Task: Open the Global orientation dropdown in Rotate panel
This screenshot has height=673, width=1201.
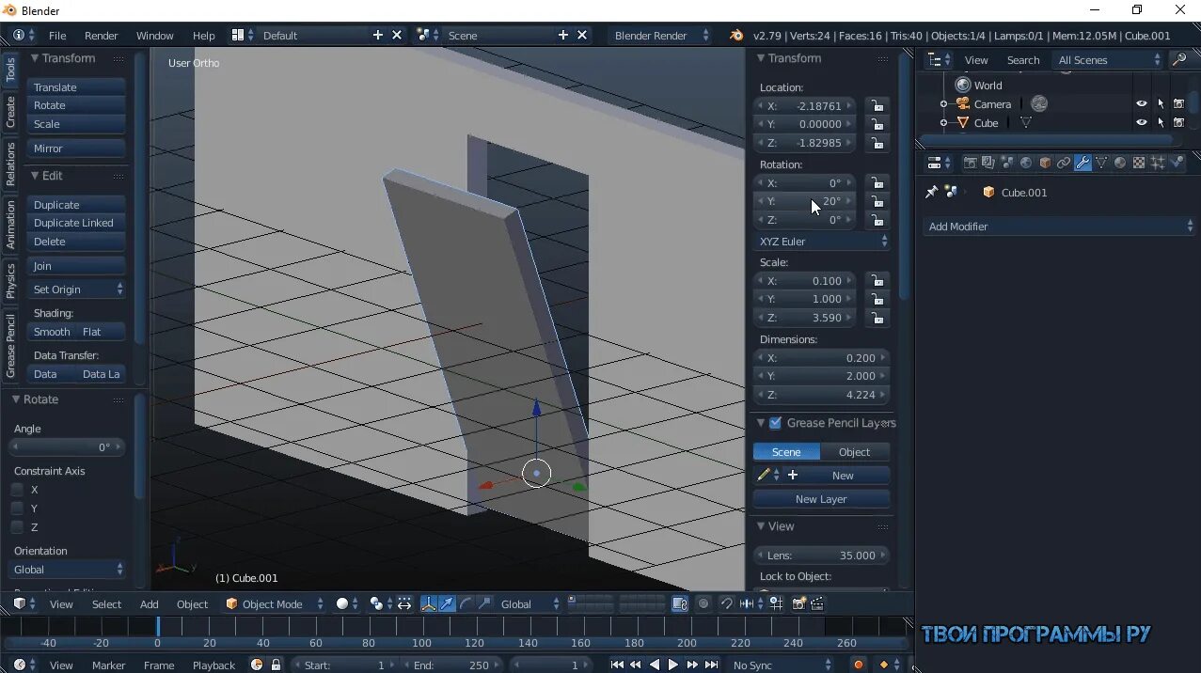Action: point(68,570)
